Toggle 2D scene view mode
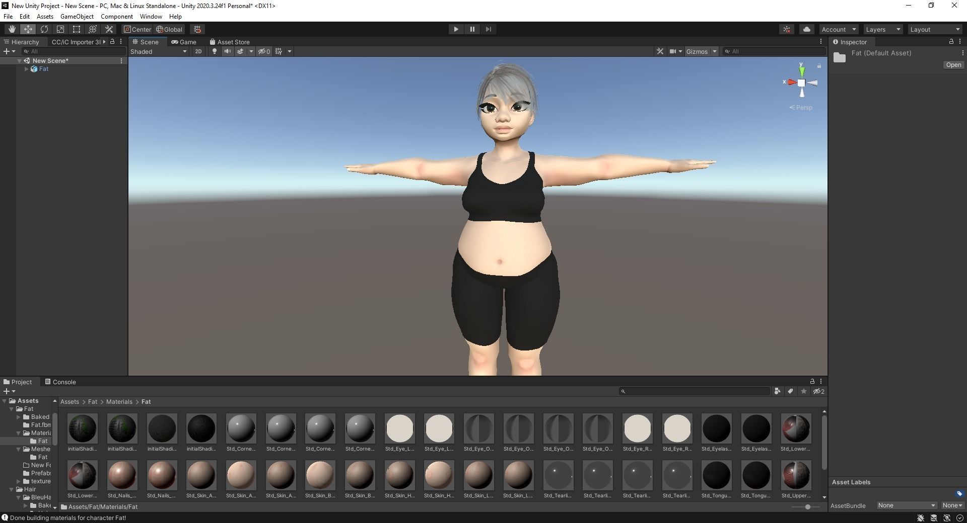The width and height of the screenshot is (967, 523). pyautogui.click(x=198, y=51)
